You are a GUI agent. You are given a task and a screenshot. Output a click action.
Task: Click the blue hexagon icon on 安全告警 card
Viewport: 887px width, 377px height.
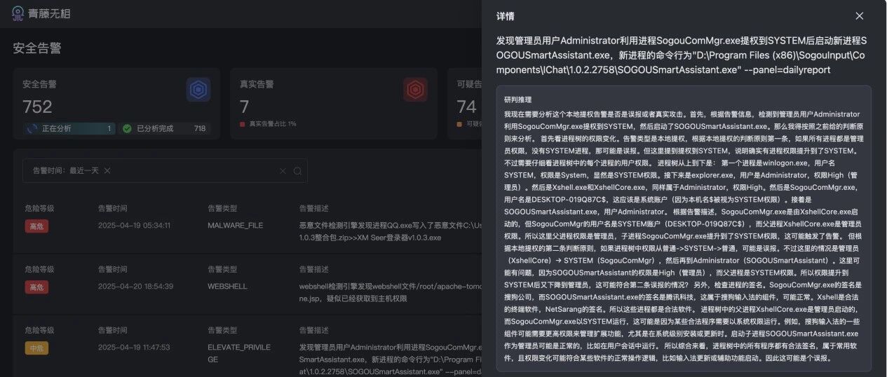pos(198,90)
